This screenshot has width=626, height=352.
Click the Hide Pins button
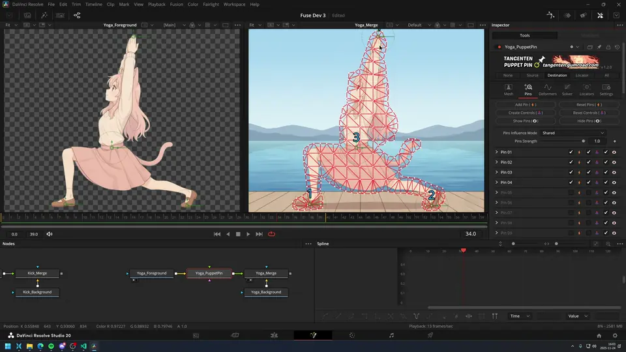click(589, 121)
